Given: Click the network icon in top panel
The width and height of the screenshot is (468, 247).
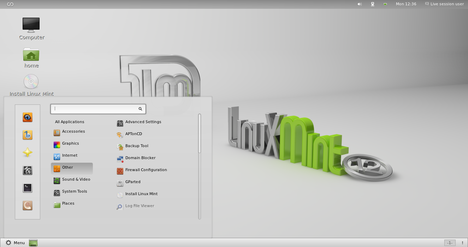Looking at the screenshot, I should 372,4.
